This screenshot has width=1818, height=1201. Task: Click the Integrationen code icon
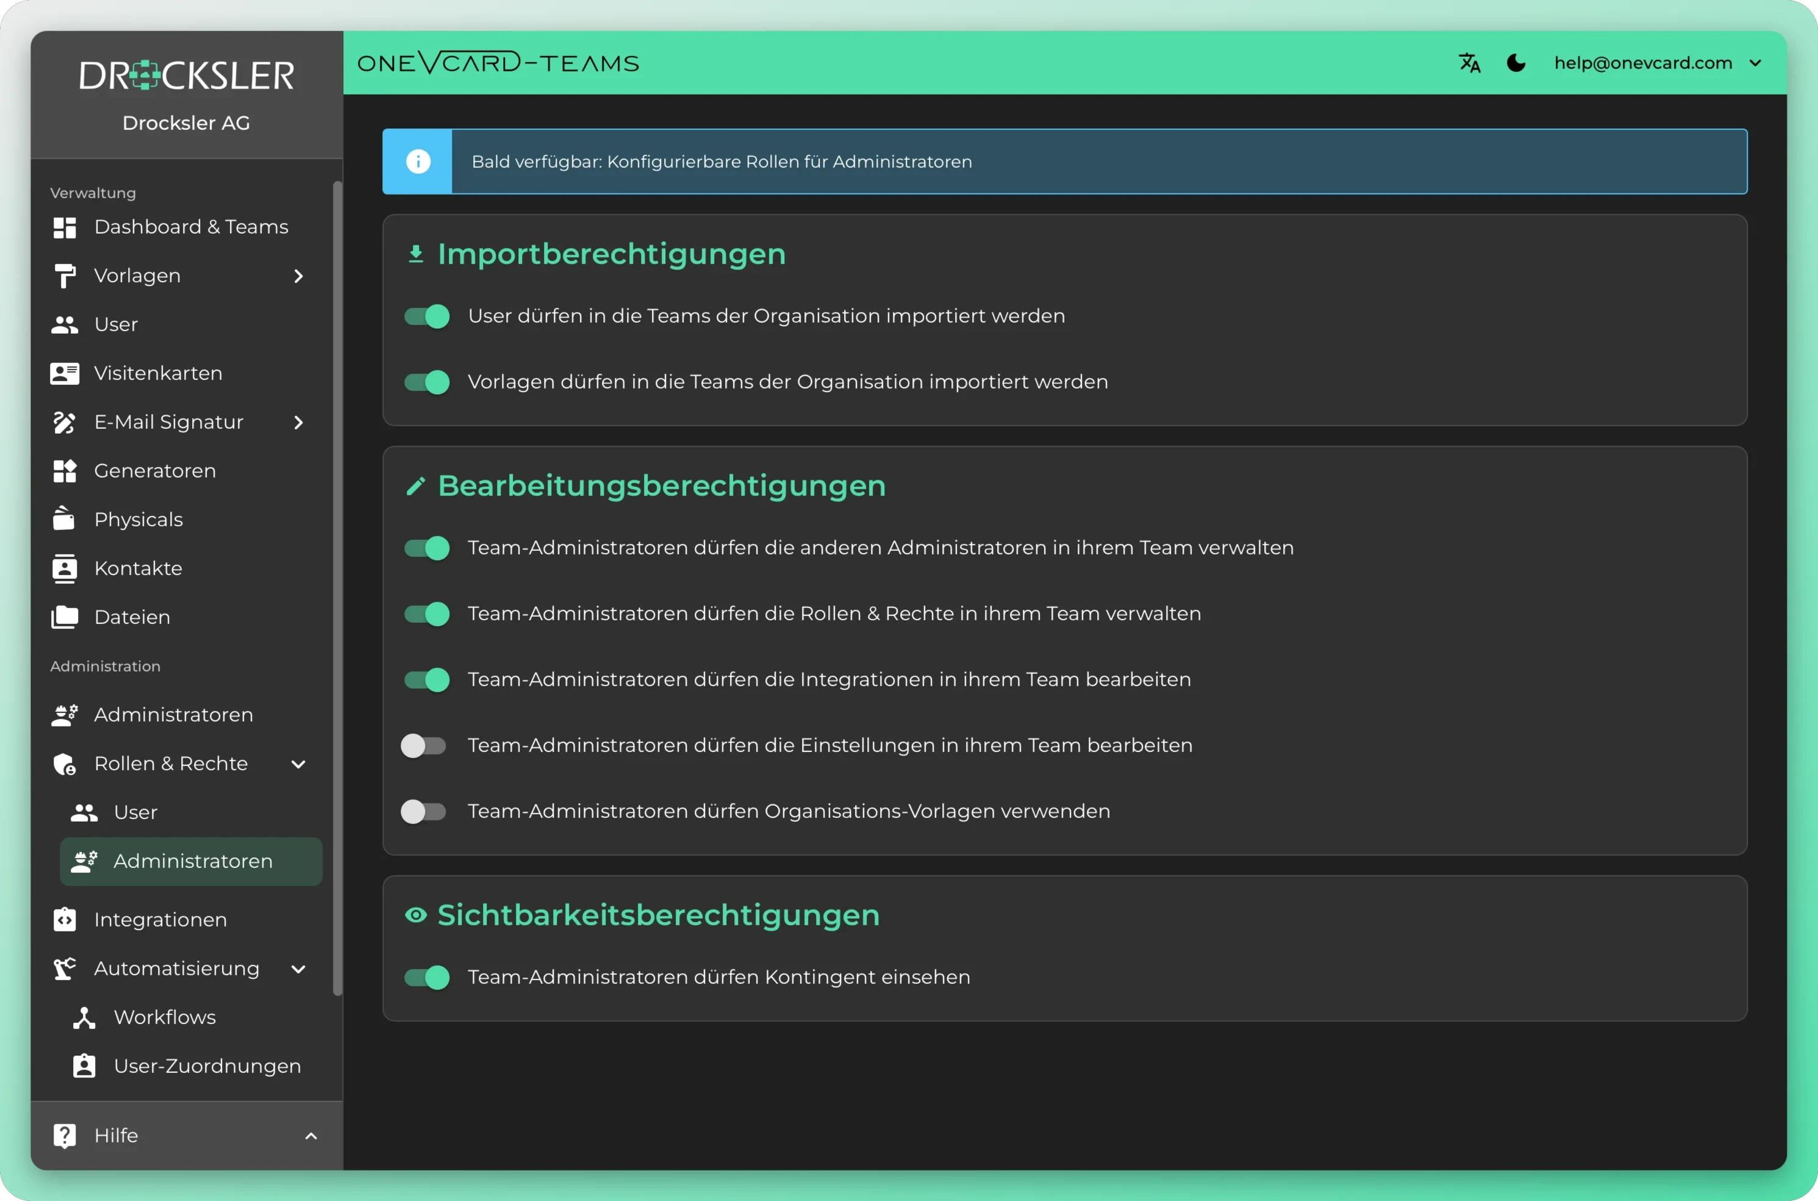click(64, 920)
